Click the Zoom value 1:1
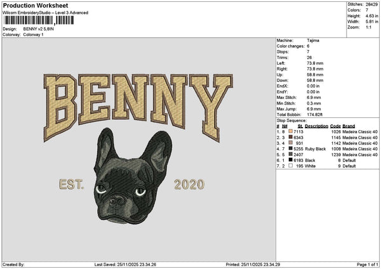The height and width of the screenshot is (269, 381). [x=368, y=27]
